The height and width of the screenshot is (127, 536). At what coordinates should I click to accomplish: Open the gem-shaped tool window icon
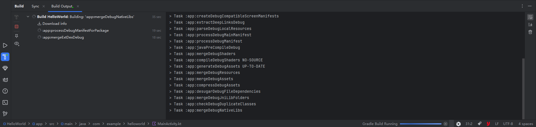[5, 68]
